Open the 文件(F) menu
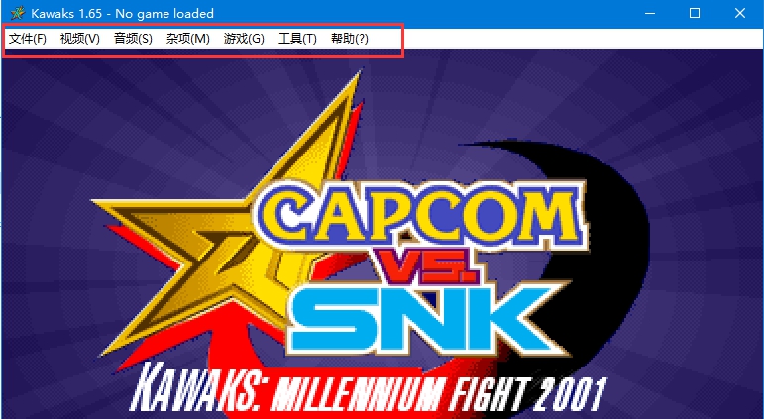 point(28,39)
